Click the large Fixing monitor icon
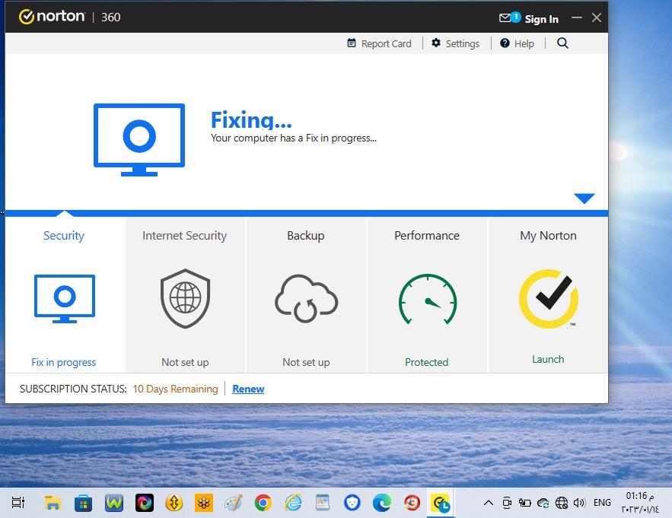The image size is (672, 518). 139,140
